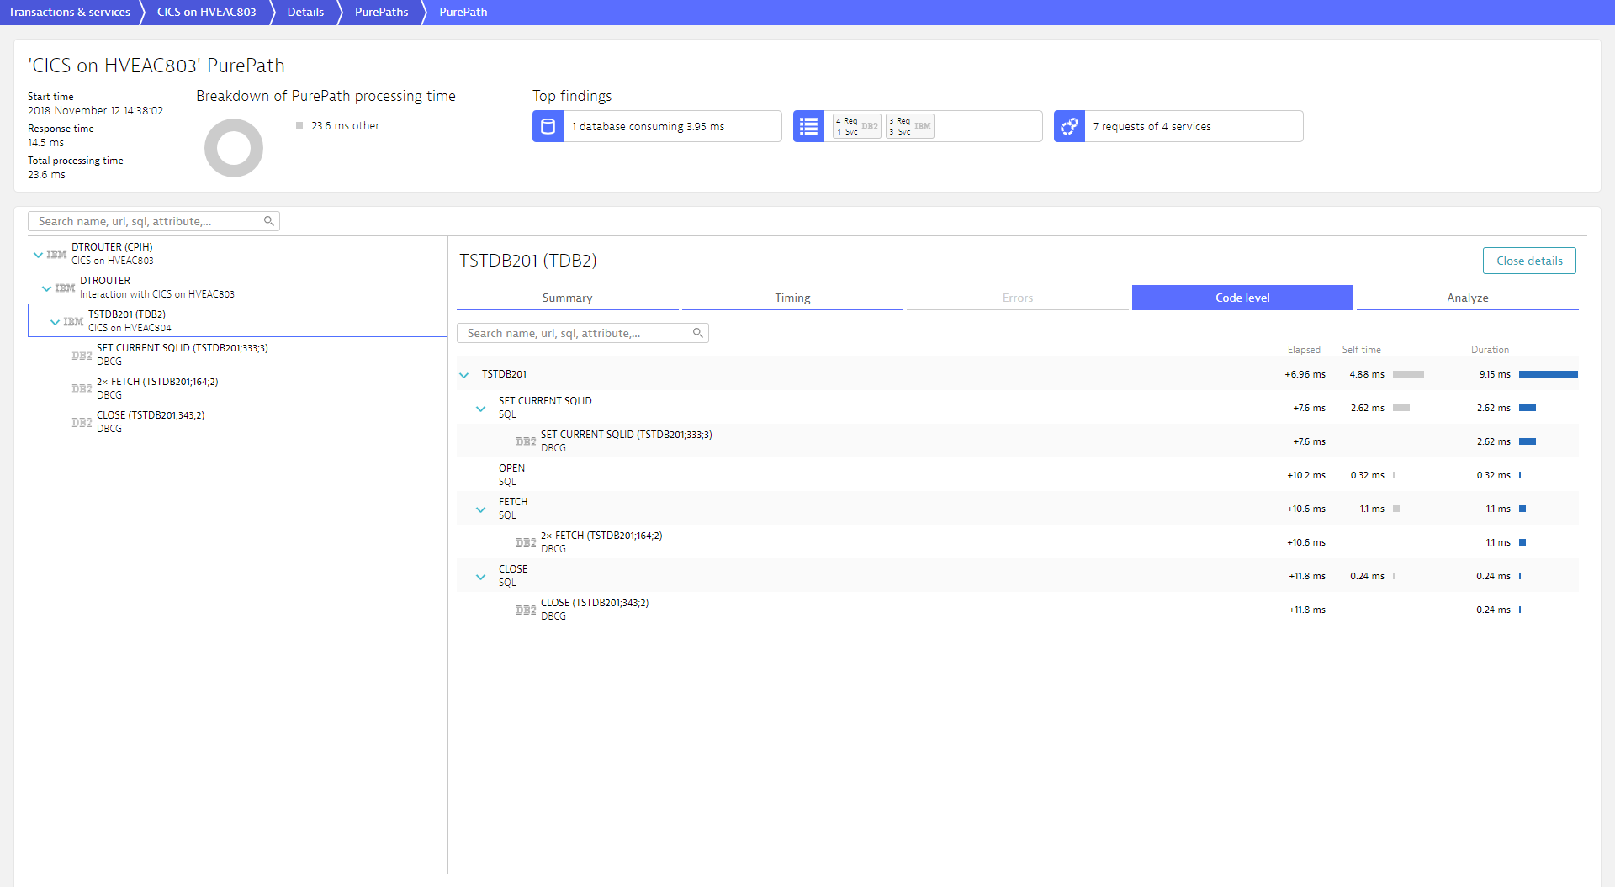Screen dimensions: 1615x887
Task: Focus the left tree search field
Action: [154, 221]
